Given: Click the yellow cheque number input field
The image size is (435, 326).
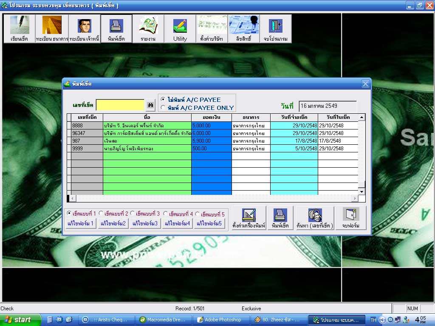Looking at the screenshot, I should (120, 105).
